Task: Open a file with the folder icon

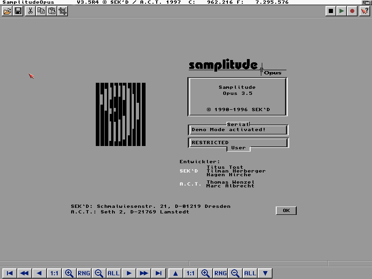Action: [x=7, y=11]
